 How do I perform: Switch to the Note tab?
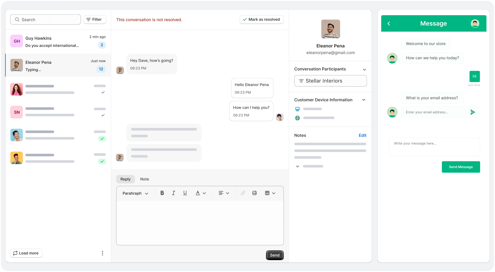tap(144, 179)
